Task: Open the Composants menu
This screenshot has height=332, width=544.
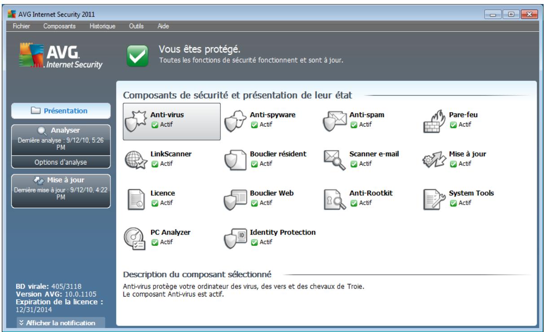Action: point(60,26)
